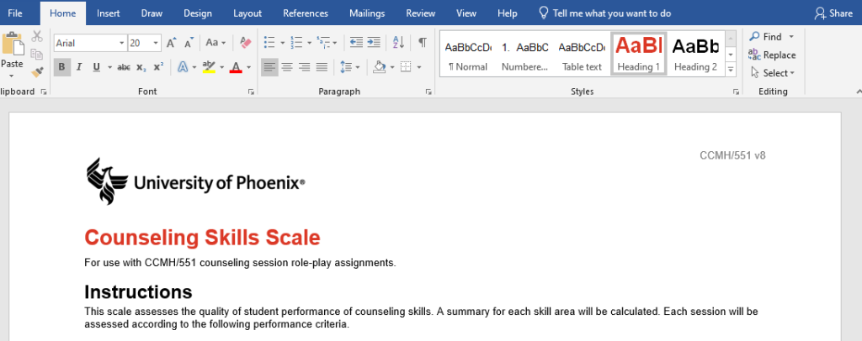862x341 pixels.
Task: Apply strikethrough formatting
Action: [124, 67]
